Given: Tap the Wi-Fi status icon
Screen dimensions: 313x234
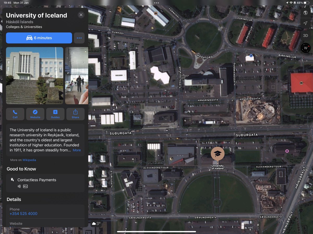Looking at the screenshot, I should [291, 3].
